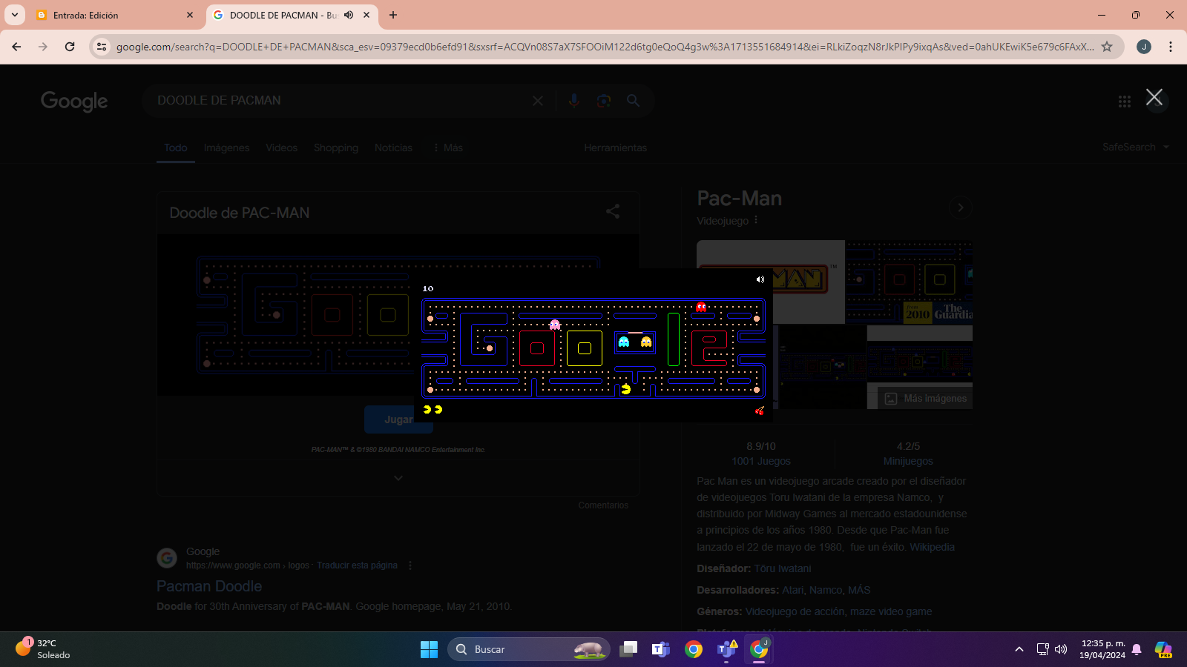The width and height of the screenshot is (1187, 667).
Task: Reload the page
Action: click(x=70, y=47)
